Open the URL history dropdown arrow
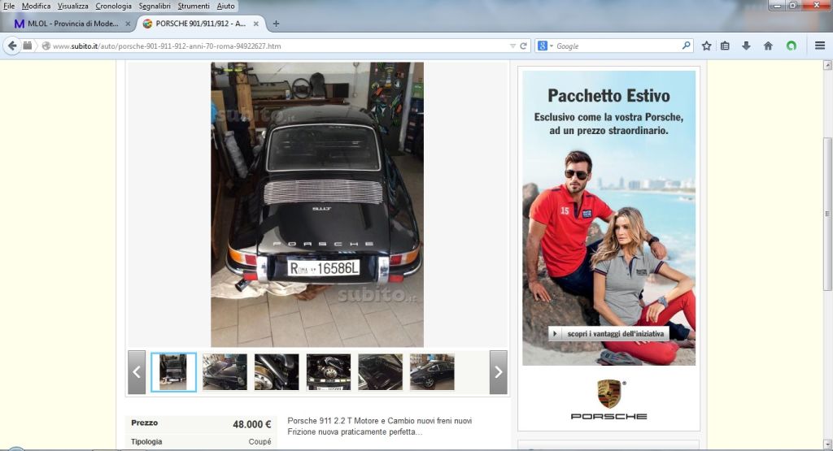Viewport: 833px width, 451px height. pos(512,46)
